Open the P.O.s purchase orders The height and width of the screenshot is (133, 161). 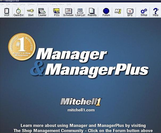(57, 12)
